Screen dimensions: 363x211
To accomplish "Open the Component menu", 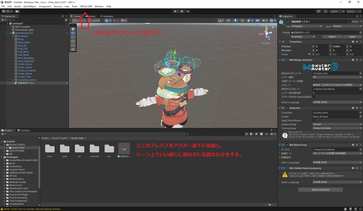I will (45, 6).
